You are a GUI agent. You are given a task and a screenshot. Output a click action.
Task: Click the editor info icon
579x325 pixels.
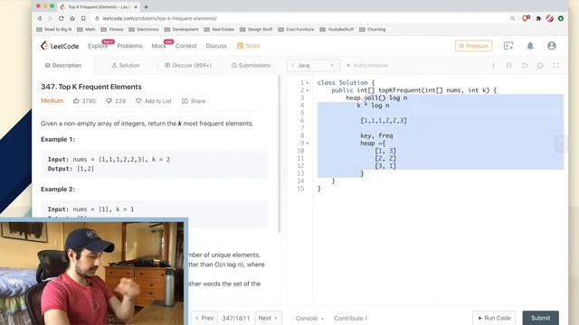(x=493, y=65)
